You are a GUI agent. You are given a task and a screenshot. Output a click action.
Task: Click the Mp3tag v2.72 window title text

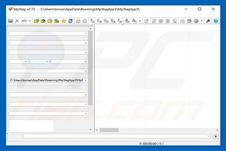[x=24, y=9]
